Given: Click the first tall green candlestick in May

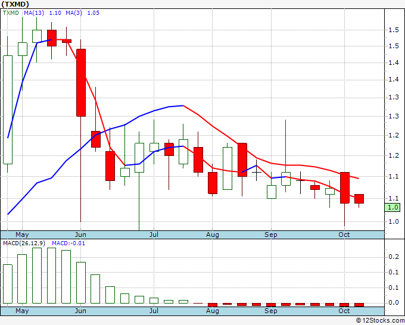Looking at the screenshot, I should (8, 110).
